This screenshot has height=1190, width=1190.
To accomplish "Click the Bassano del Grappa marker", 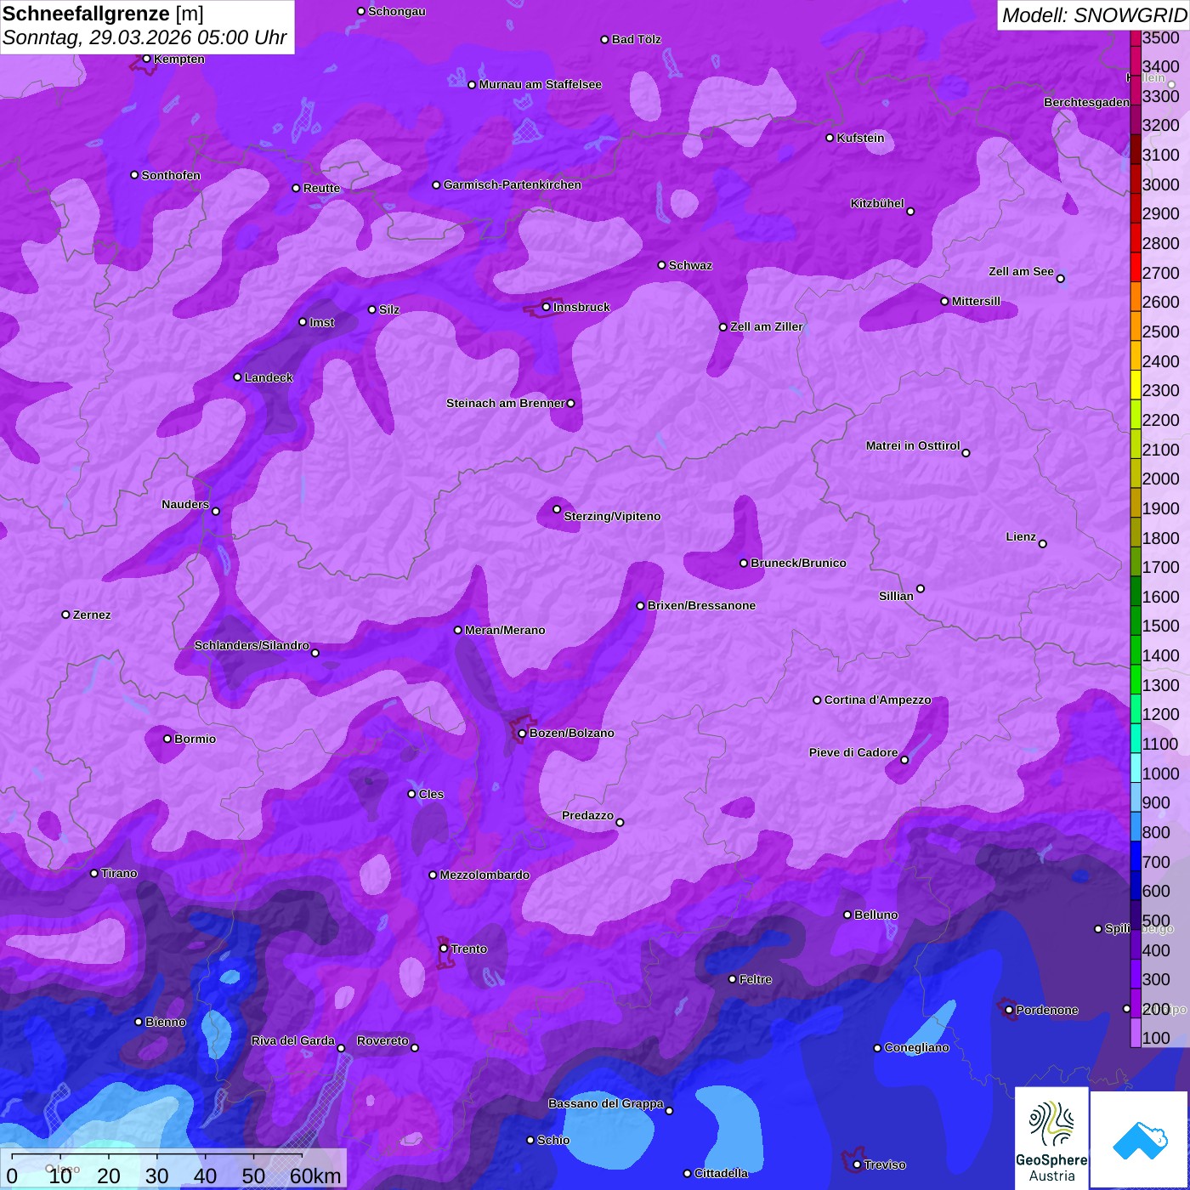I will coord(669,1110).
